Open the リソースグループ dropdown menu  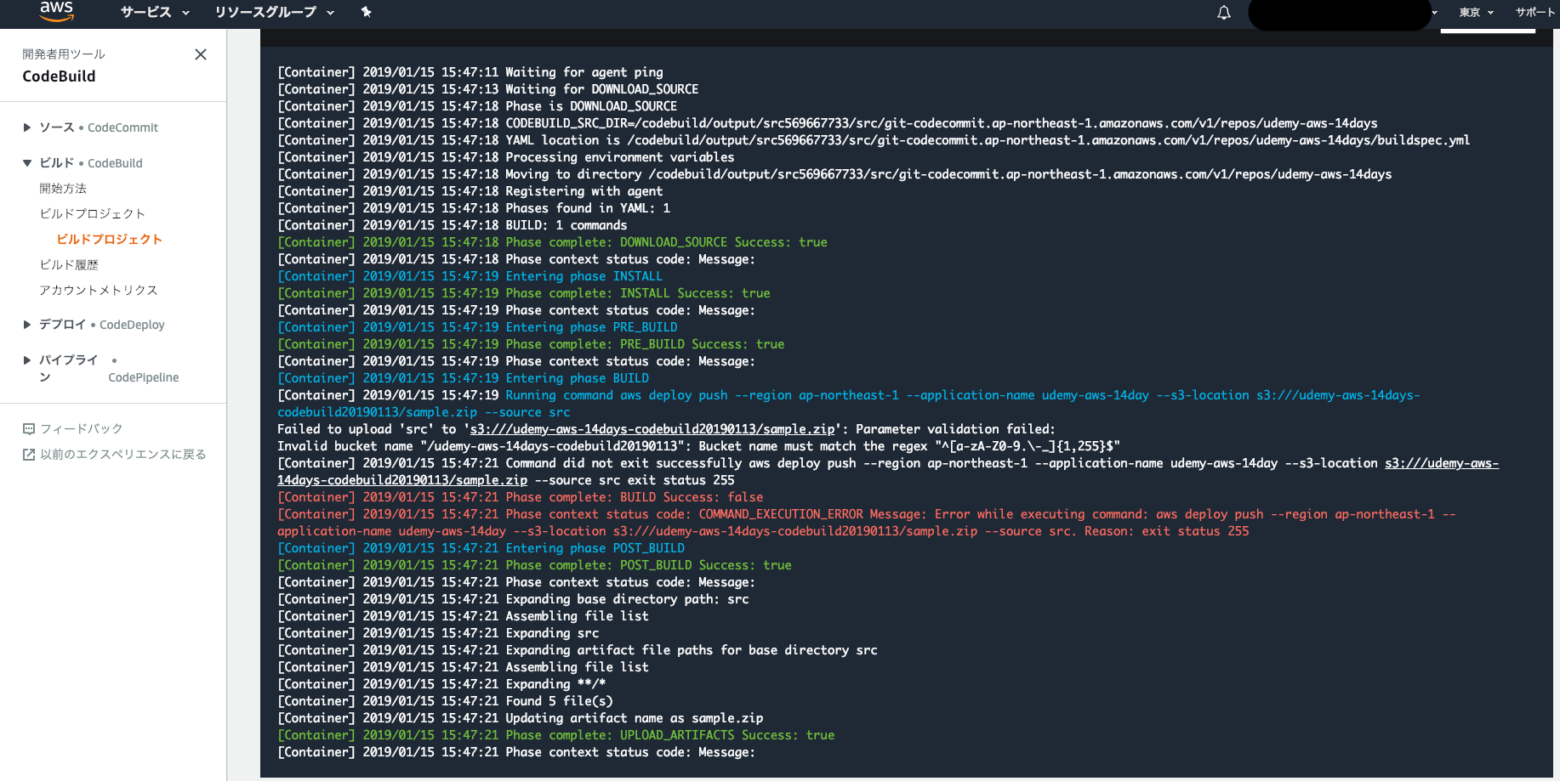click(x=274, y=12)
